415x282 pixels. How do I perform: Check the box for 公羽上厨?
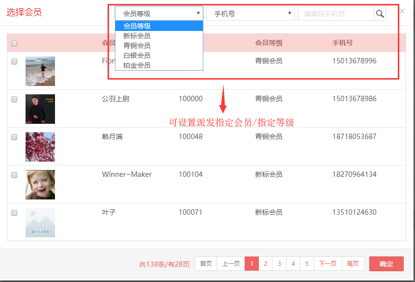pyautogui.click(x=14, y=99)
